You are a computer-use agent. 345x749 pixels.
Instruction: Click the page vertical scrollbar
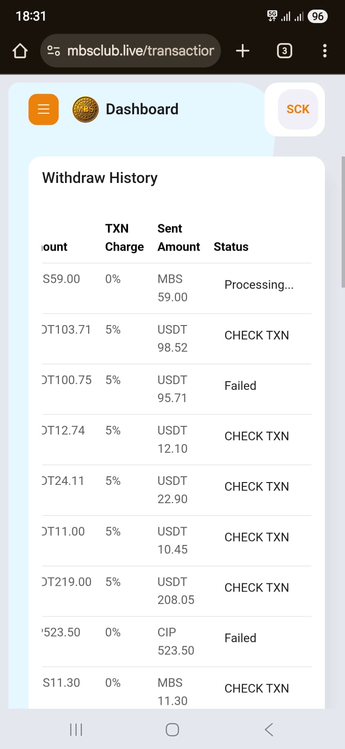tap(343, 222)
